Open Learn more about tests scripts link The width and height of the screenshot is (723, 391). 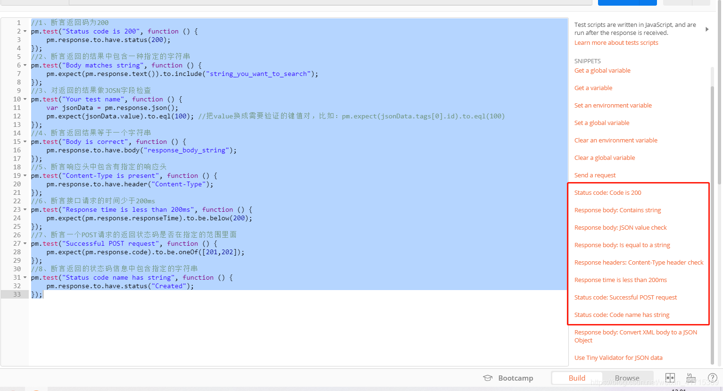point(616,43)
